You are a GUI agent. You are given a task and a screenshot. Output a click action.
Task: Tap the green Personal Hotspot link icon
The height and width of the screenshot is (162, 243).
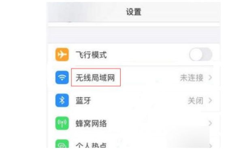pos(62,144)
